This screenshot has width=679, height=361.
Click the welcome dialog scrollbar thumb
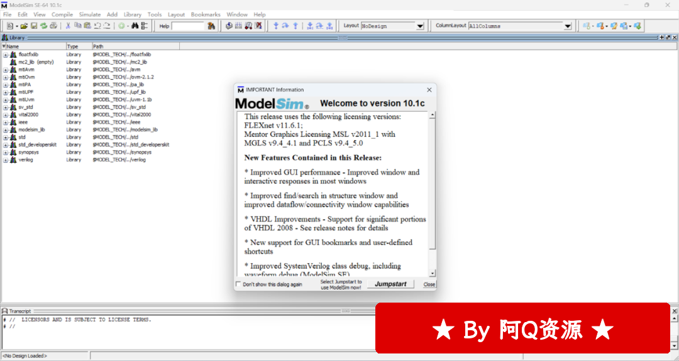tap(432, 185)
